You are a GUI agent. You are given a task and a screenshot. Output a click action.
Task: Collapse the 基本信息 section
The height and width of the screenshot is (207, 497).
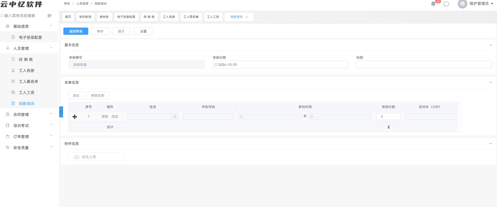point(490,45)
